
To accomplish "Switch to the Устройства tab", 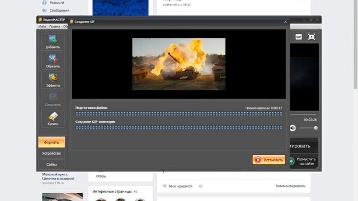I will click(x=51, y=154).
